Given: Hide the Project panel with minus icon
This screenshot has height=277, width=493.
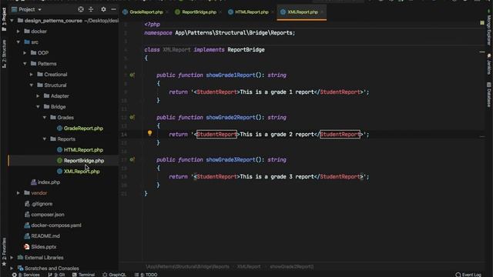Looking at the screenshot, I should pos(113,9).
